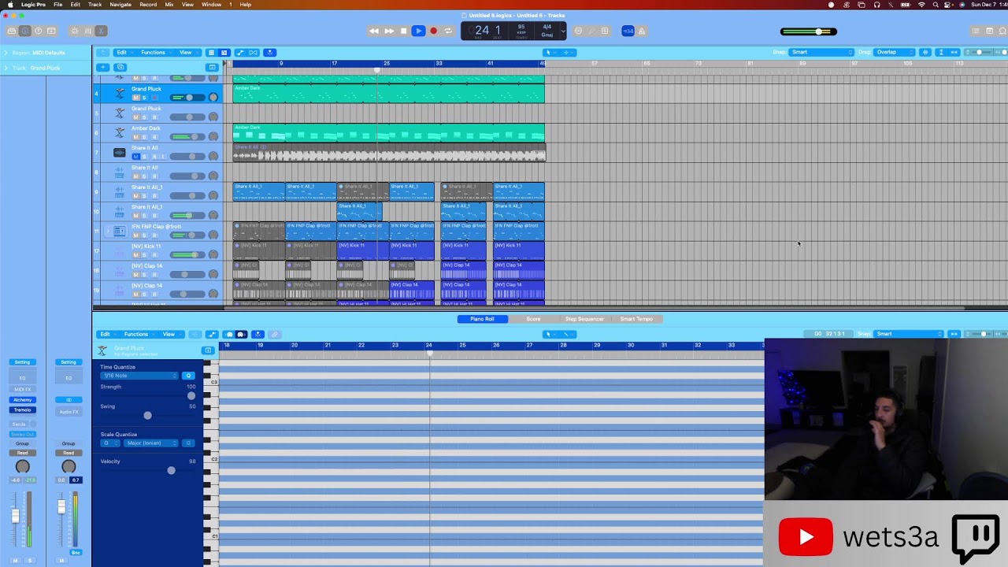The height and width of the screenshot is (567, 1008).
Task: Solo the selected Grand Pluck track
Action: click(x=144, y=98)
